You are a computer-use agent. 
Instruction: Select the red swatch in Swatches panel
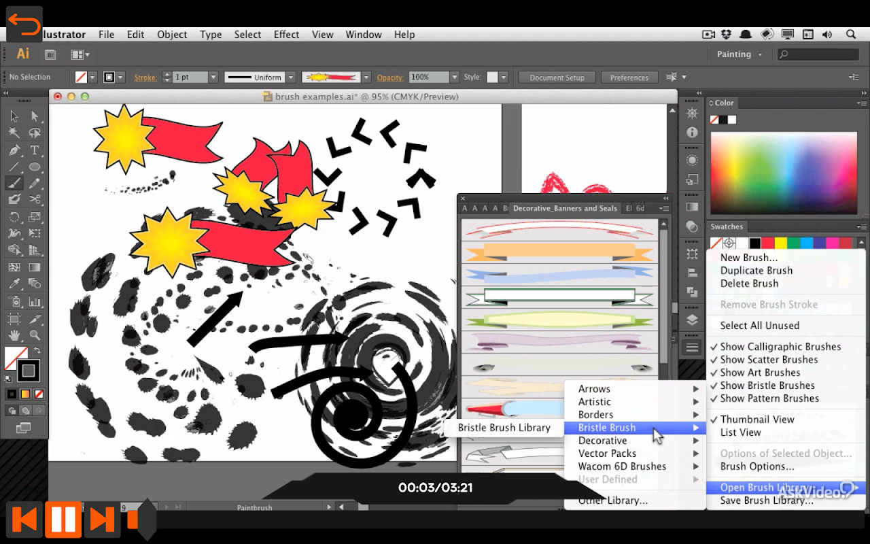pyautogui.click(x=767, y=243)
